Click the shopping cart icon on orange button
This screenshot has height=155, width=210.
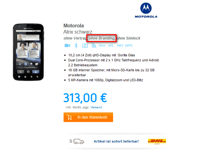point(69,117)
